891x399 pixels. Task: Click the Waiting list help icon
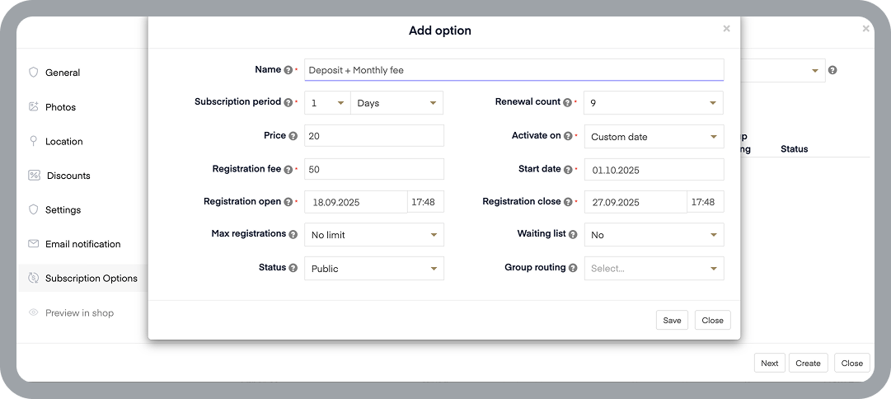click(573, 234)
